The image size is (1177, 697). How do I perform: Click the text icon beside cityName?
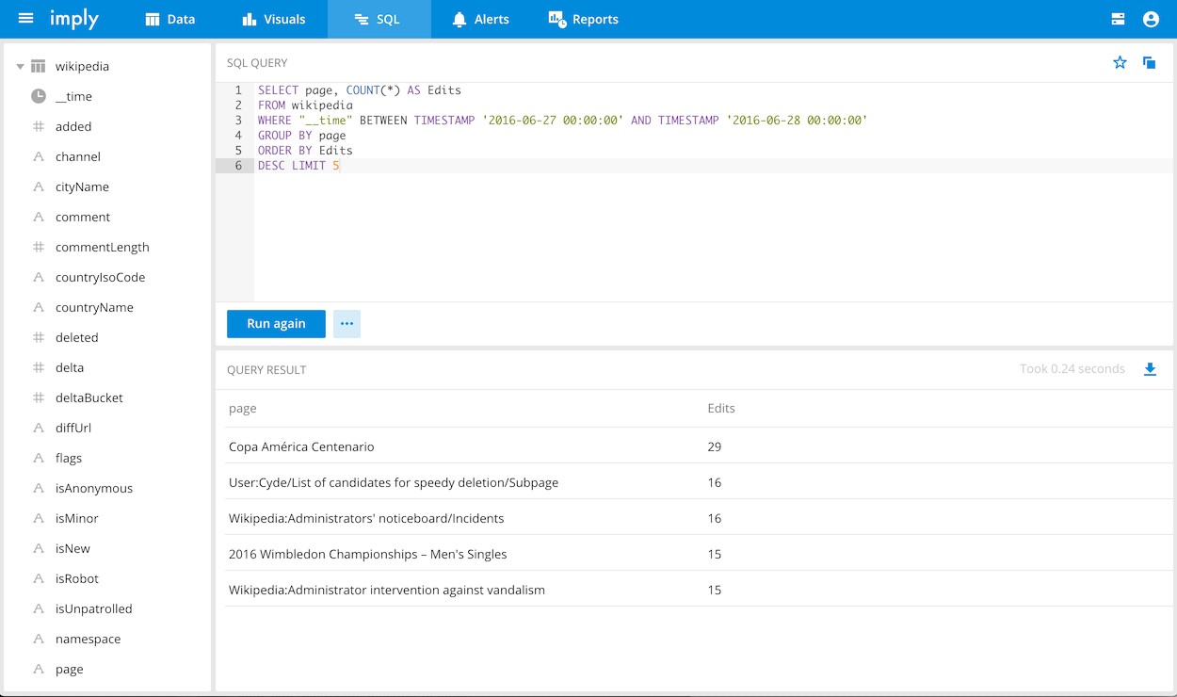[39, 186]
